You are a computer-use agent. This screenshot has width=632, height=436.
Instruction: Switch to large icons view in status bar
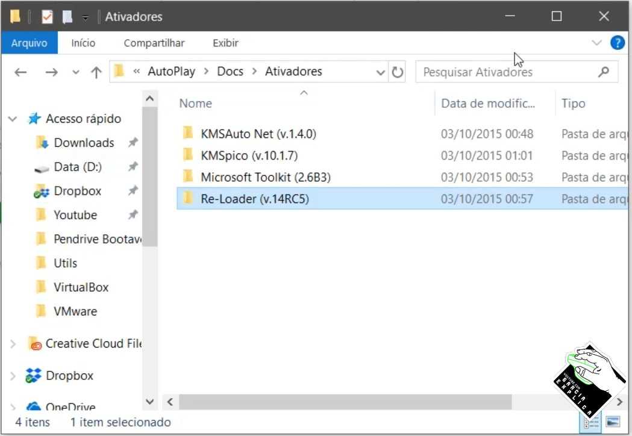click(613, 422)
